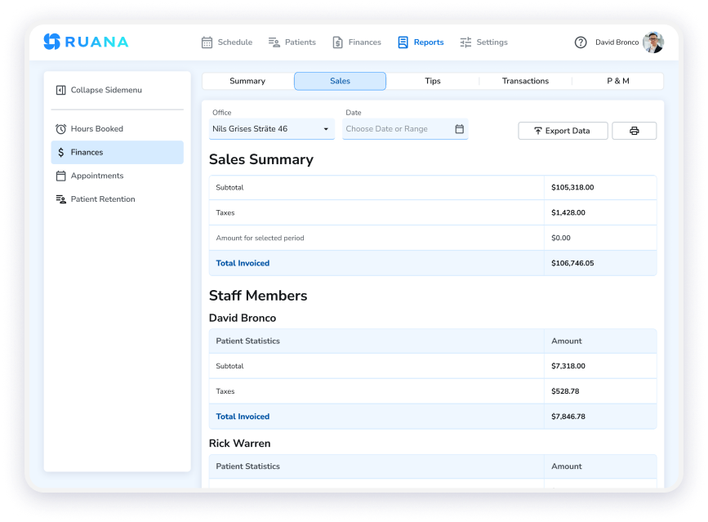Click the printer icon button
Image resolution: width=708 pixels, height=522 pixels.
pos(634,131)
